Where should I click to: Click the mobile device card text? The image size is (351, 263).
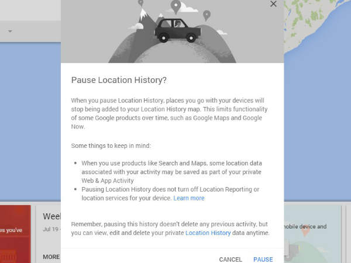coord(307,226)
